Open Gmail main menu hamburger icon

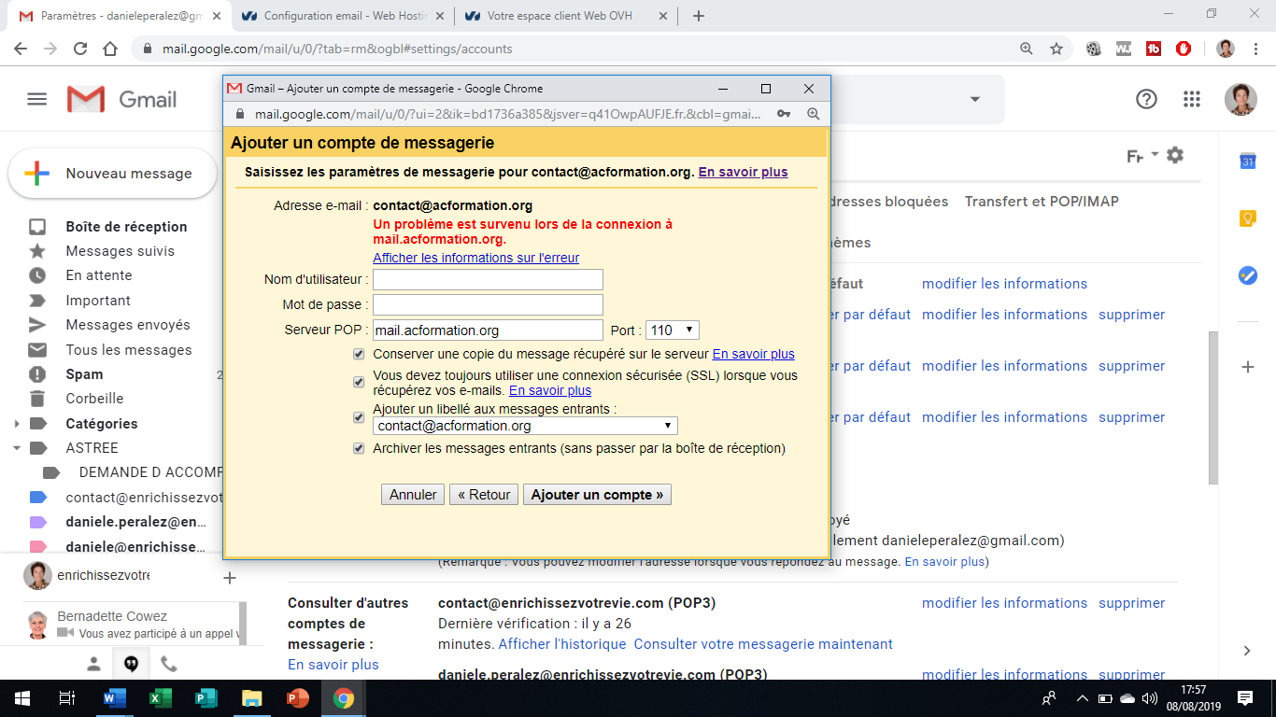36,99
